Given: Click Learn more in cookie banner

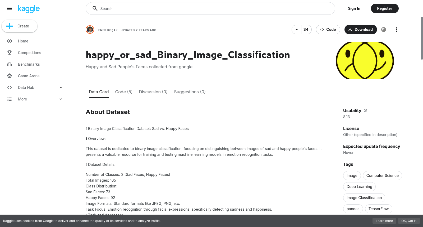Looking at the screenshot, I should pos(384,221).
